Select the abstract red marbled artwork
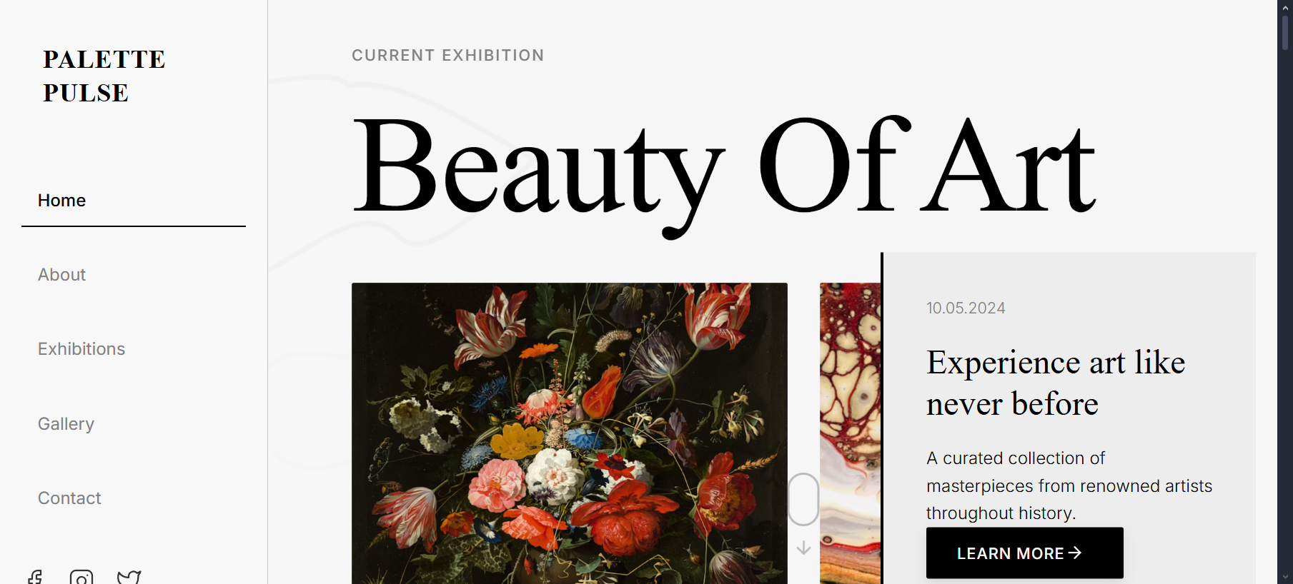Viewport: 1293px width, 584px height. point(850,433)
